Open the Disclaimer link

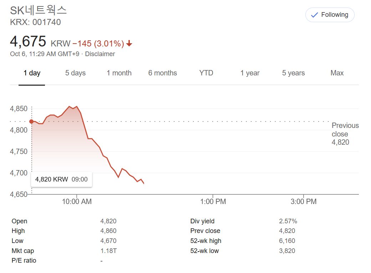(x=100, y=54)
